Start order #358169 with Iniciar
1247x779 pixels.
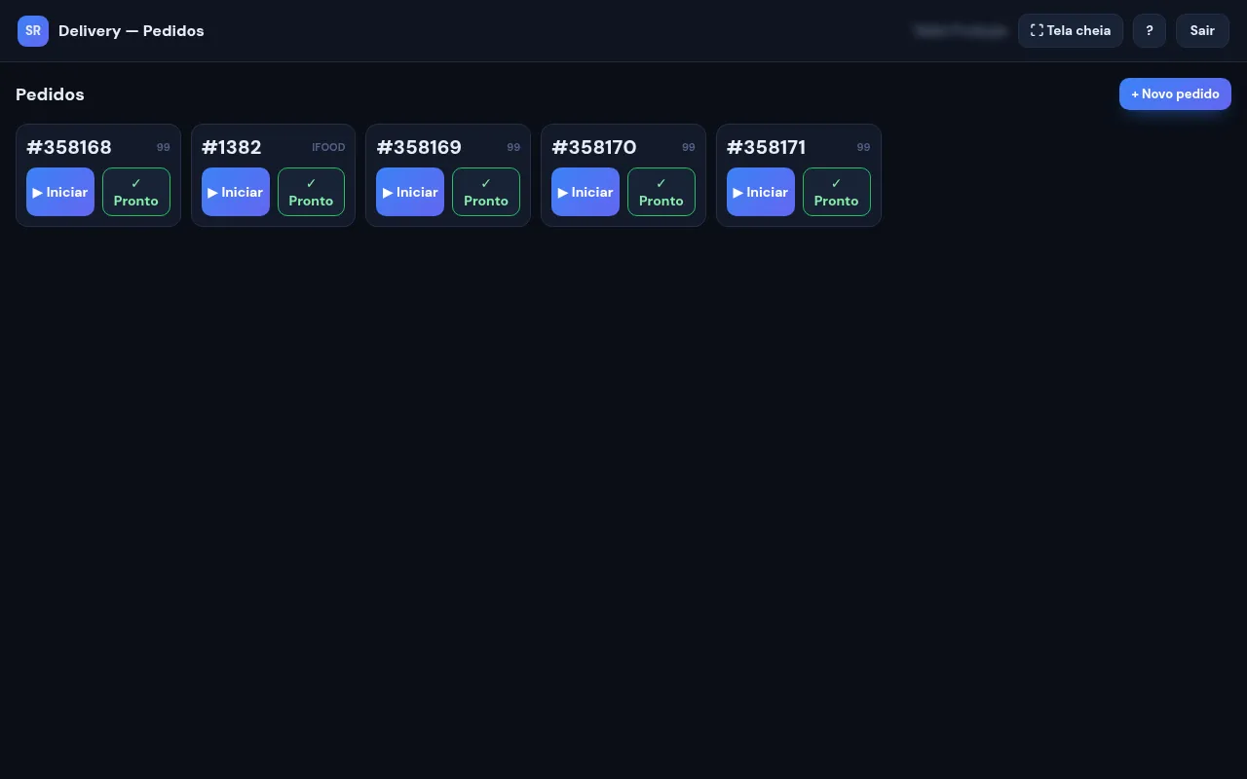point(410,192)
